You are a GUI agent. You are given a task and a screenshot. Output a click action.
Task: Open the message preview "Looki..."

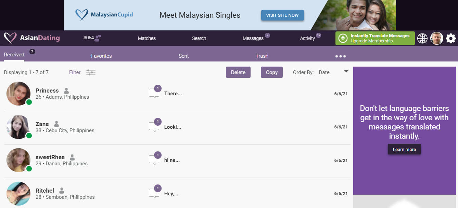(x=173, y=127)
